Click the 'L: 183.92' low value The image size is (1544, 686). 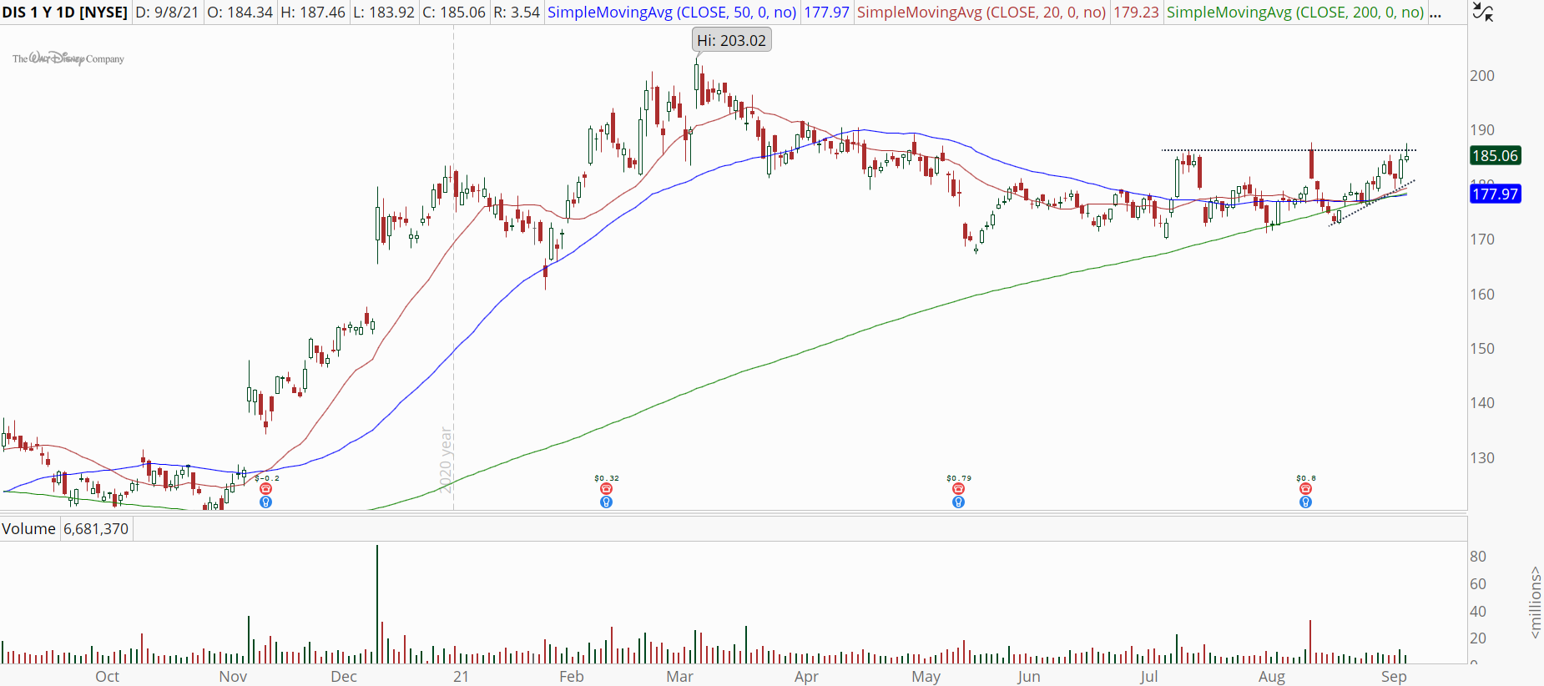click(x=384, y=13)
